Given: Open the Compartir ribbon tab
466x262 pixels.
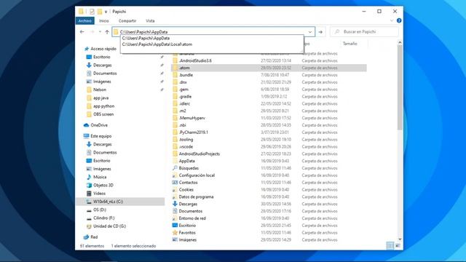Looking at the screenshot, I should click(127, 21).
